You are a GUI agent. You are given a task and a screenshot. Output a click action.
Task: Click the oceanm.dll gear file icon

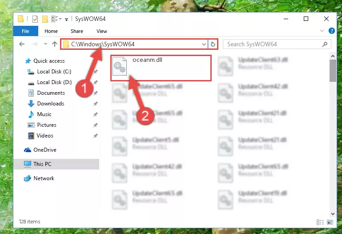(x=120, y=66)
